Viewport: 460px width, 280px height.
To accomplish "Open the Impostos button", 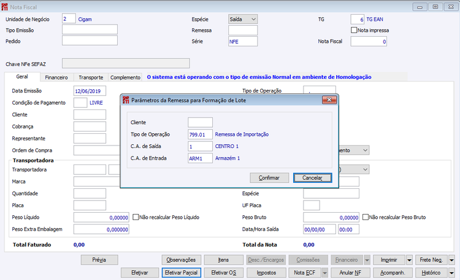I will click(266, 273).
